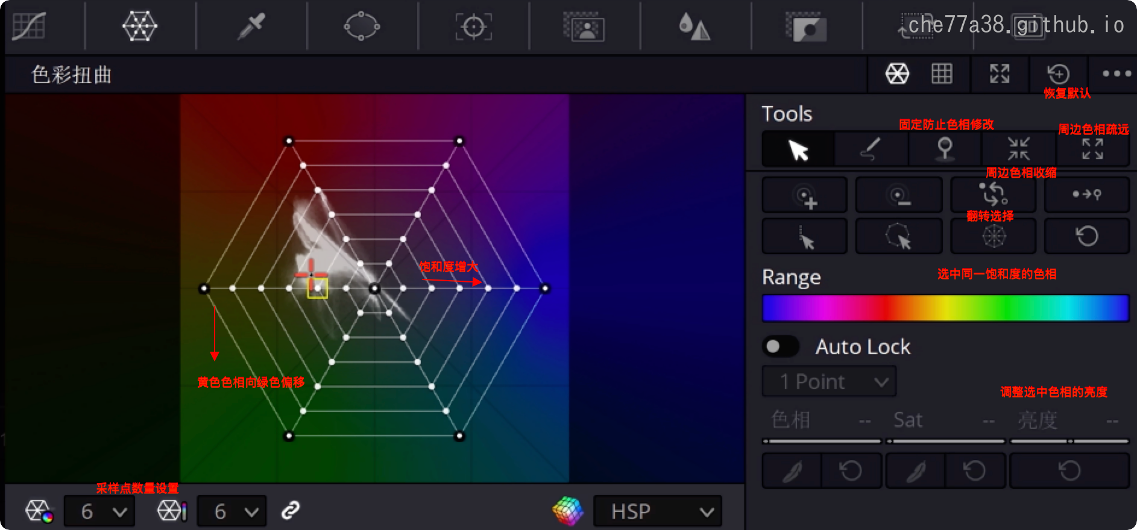Open the hue resolution dropdown
The image size is (1137, 530).
click(x=99, y=511)
